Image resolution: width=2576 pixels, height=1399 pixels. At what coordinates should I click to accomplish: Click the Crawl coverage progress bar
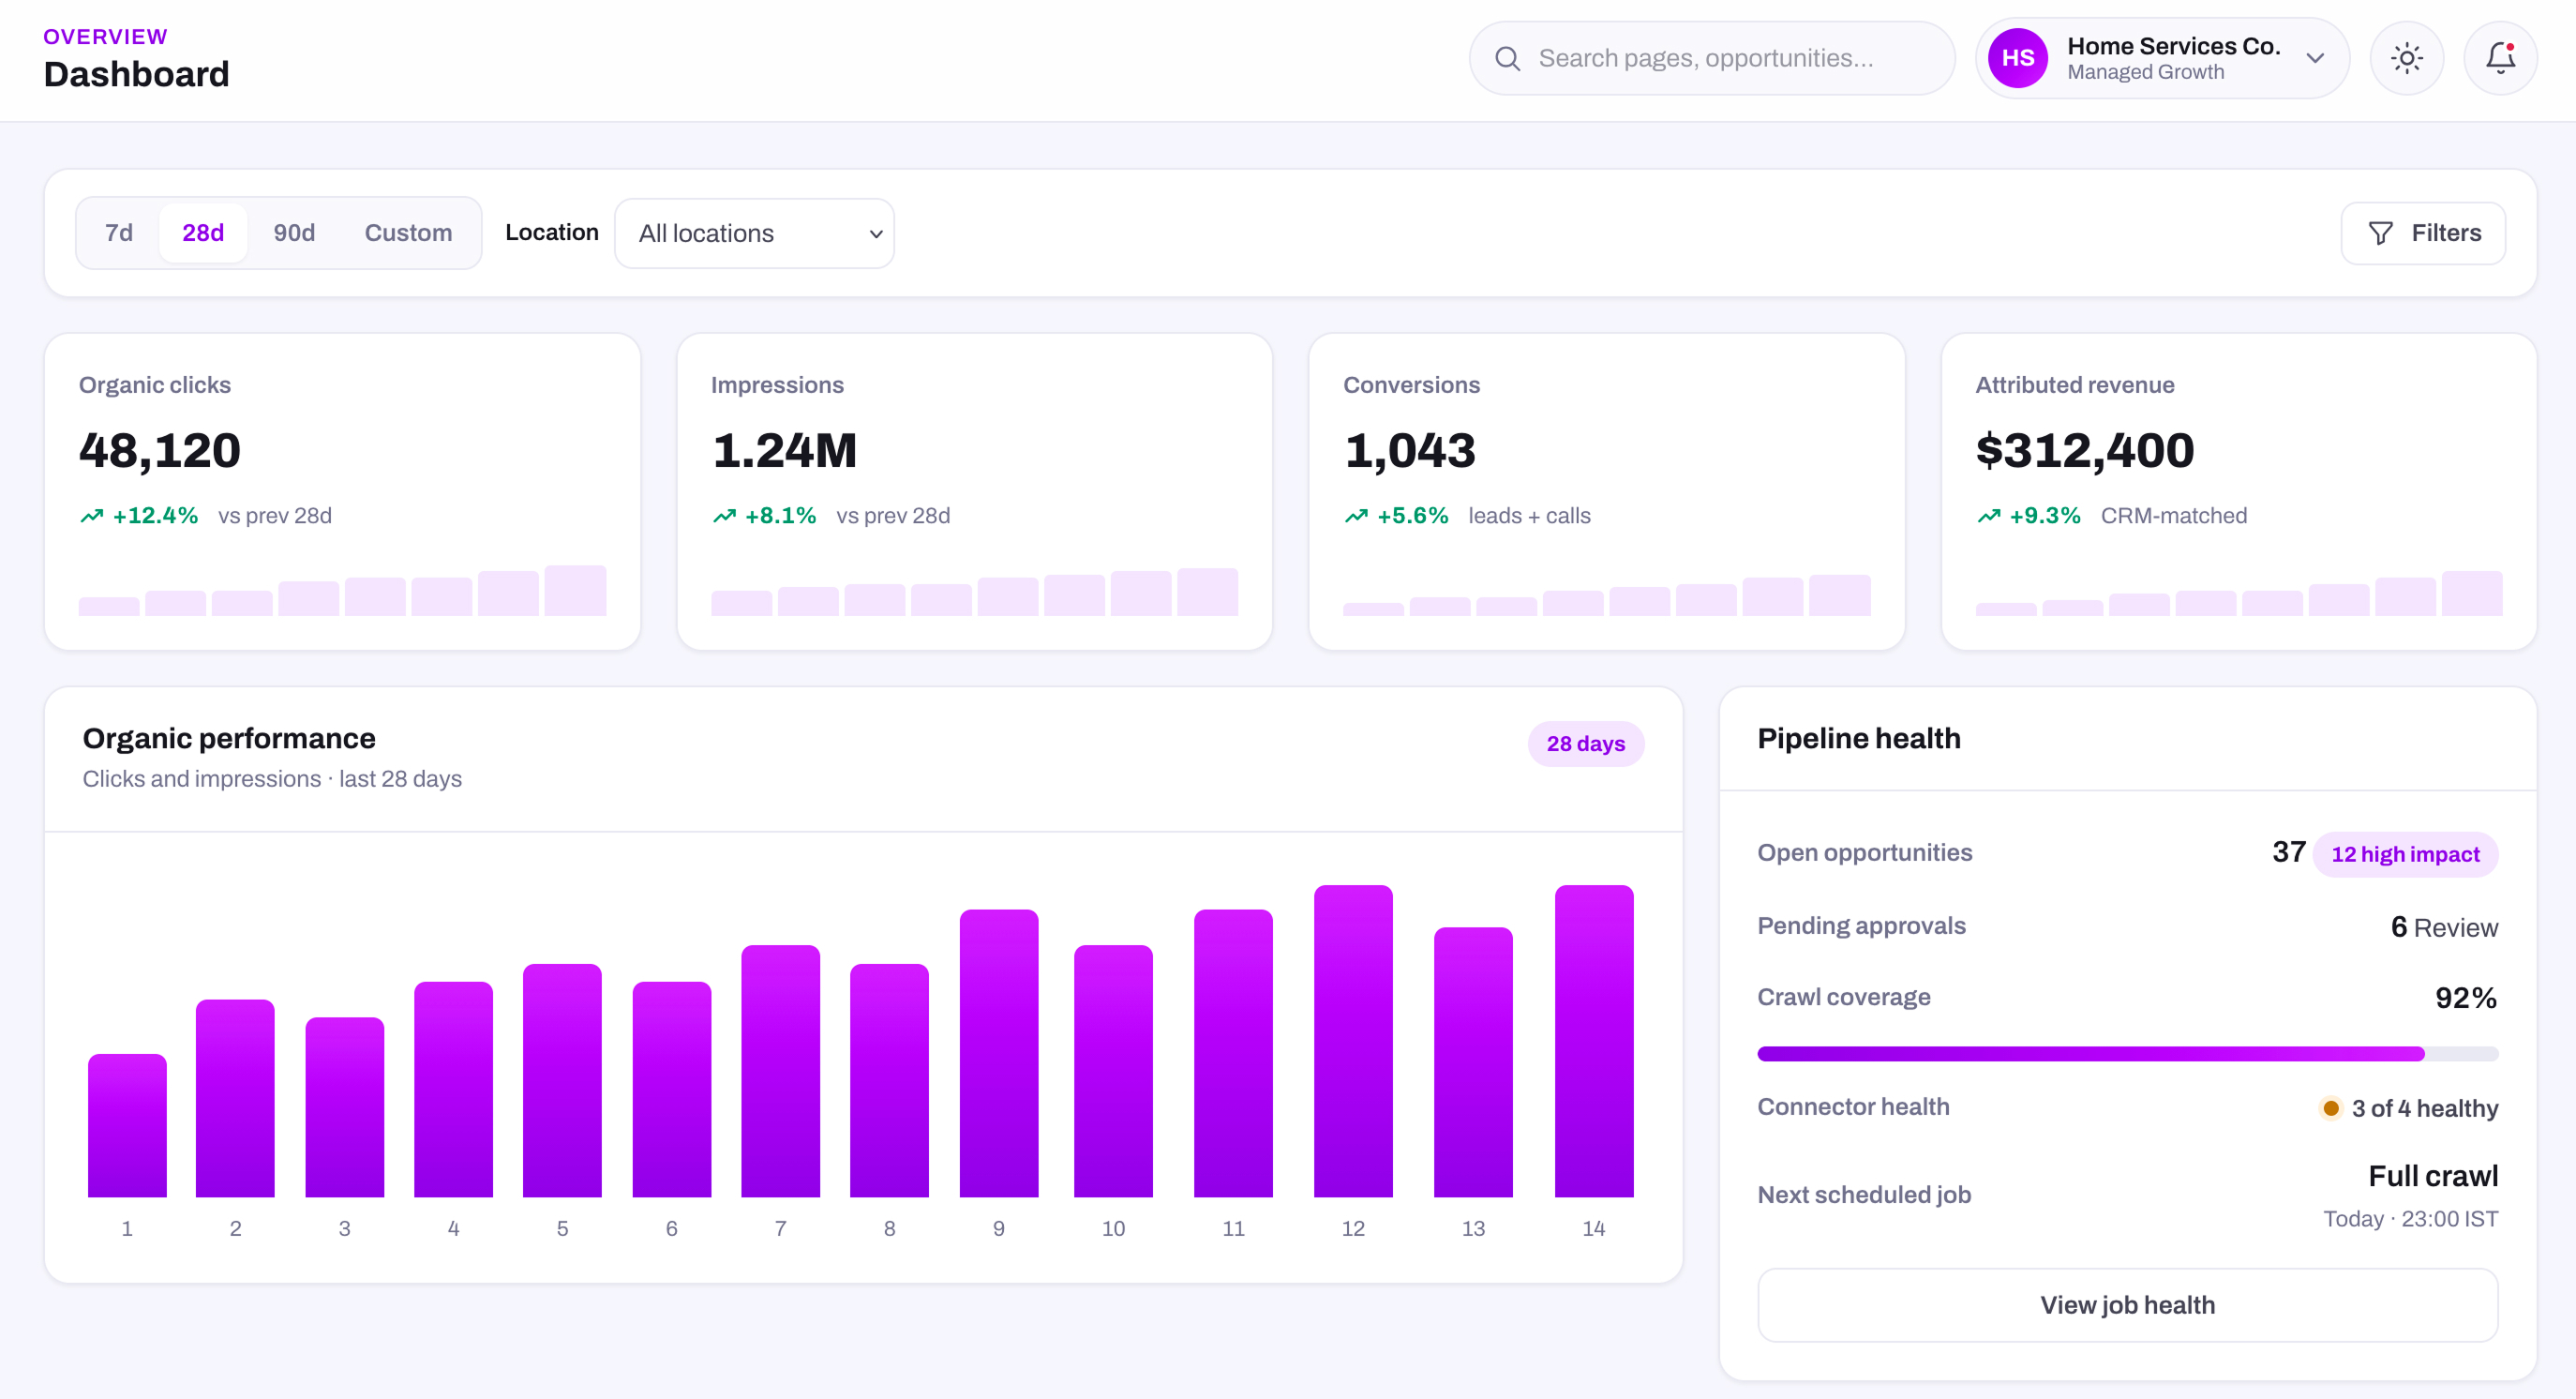[x=2127, y=1054]
